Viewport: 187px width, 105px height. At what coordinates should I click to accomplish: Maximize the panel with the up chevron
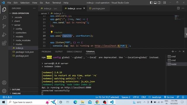(180, 51)
